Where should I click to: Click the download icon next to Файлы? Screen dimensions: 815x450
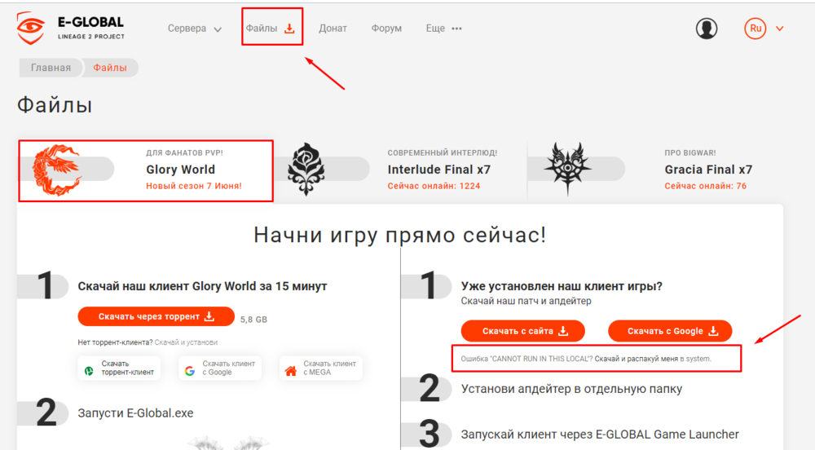289,29
